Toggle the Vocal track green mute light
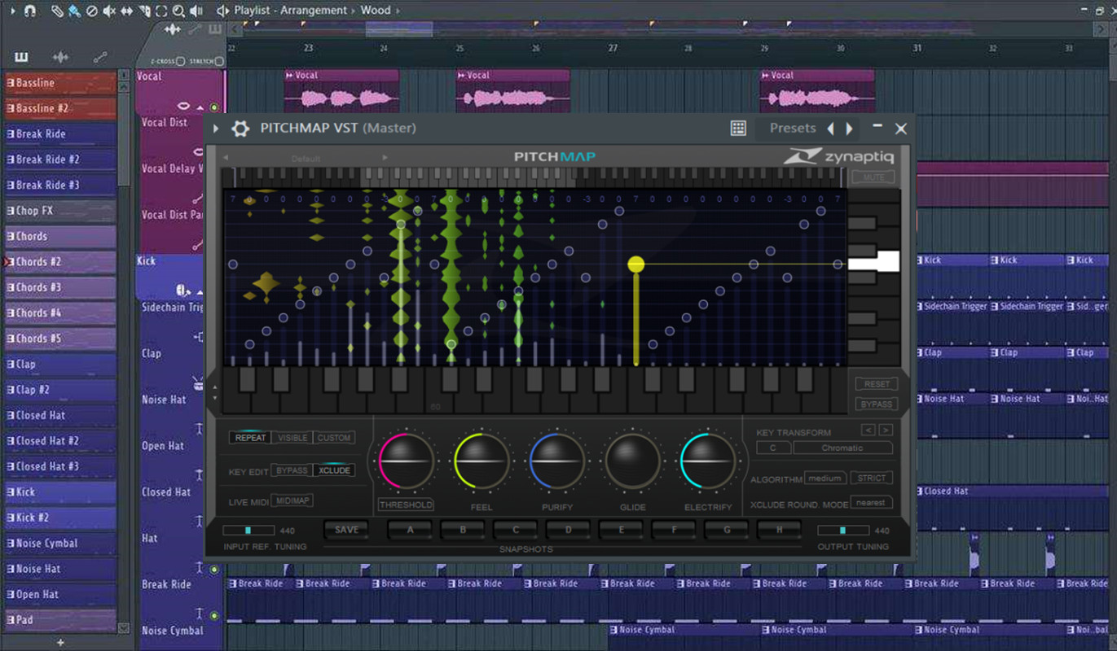 coord(214,107)
